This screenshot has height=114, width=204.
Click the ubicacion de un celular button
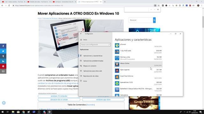coord(59,100)
